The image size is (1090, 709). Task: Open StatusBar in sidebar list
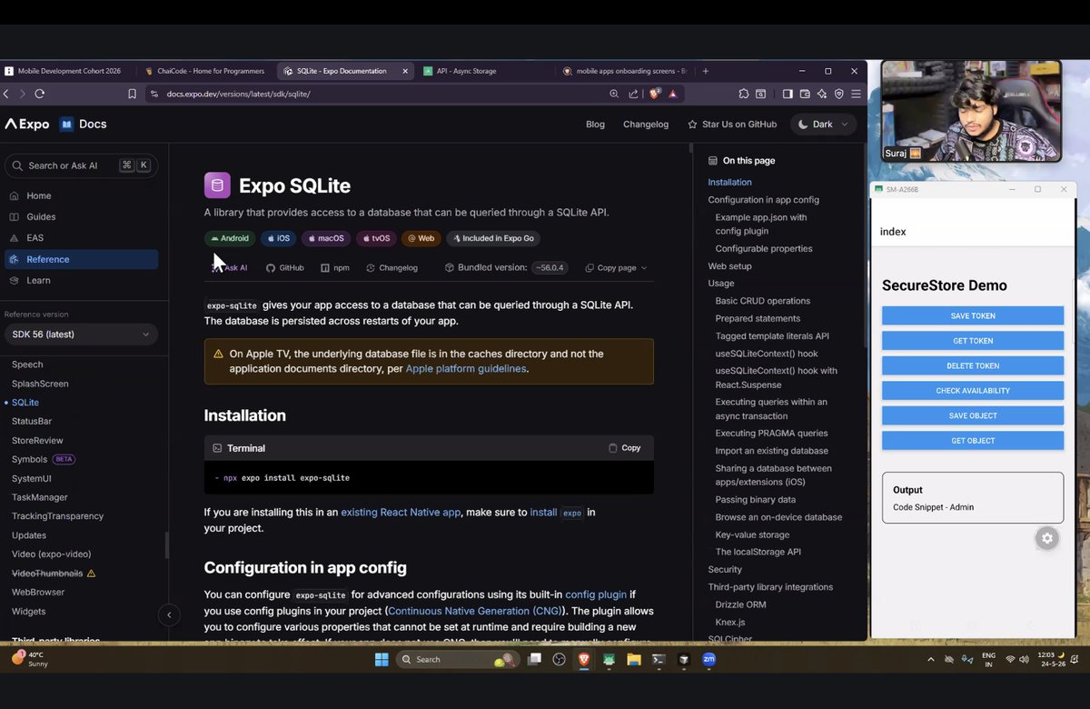pyautogui.click(x=32, y=422)
